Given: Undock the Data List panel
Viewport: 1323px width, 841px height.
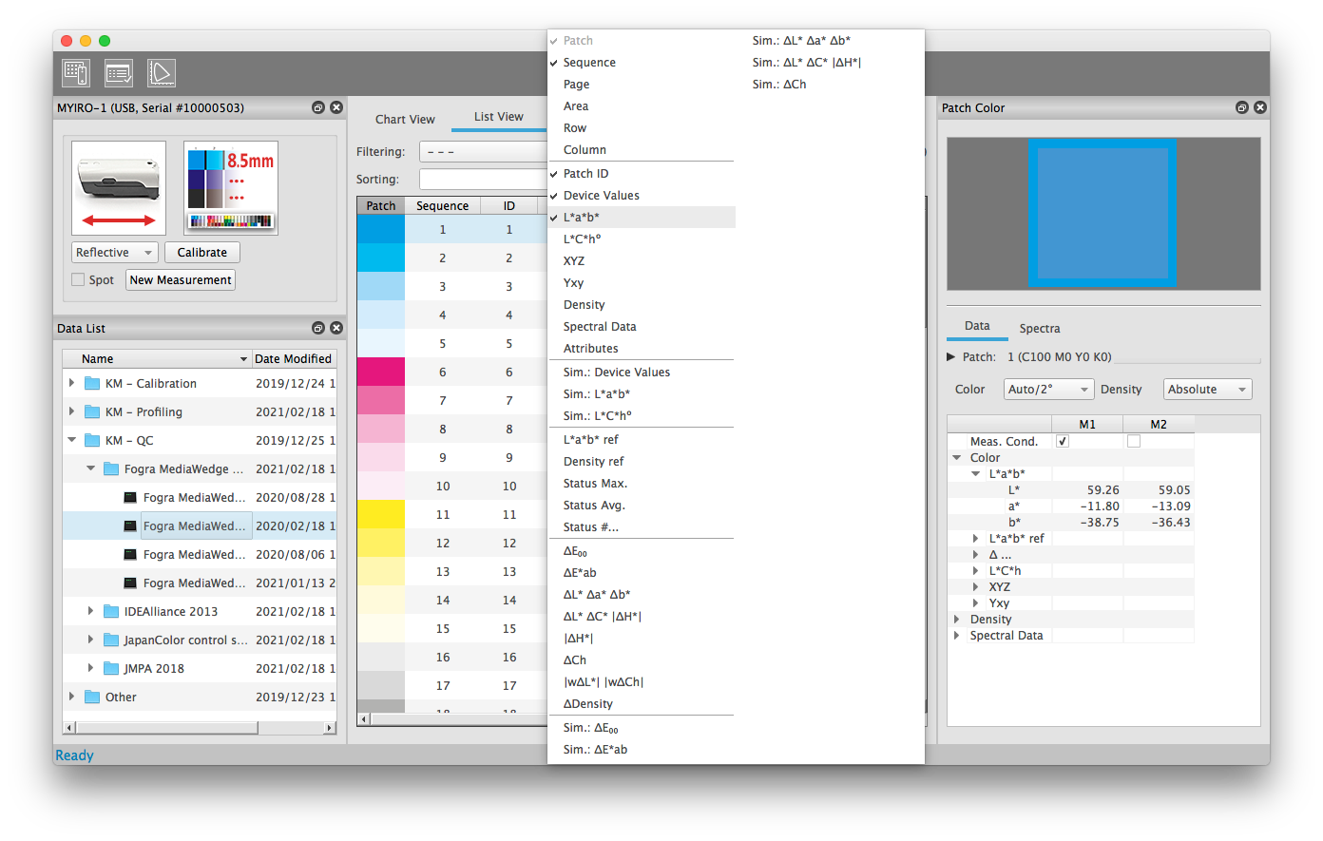Looking at the screenshot, I should [318, 329].
